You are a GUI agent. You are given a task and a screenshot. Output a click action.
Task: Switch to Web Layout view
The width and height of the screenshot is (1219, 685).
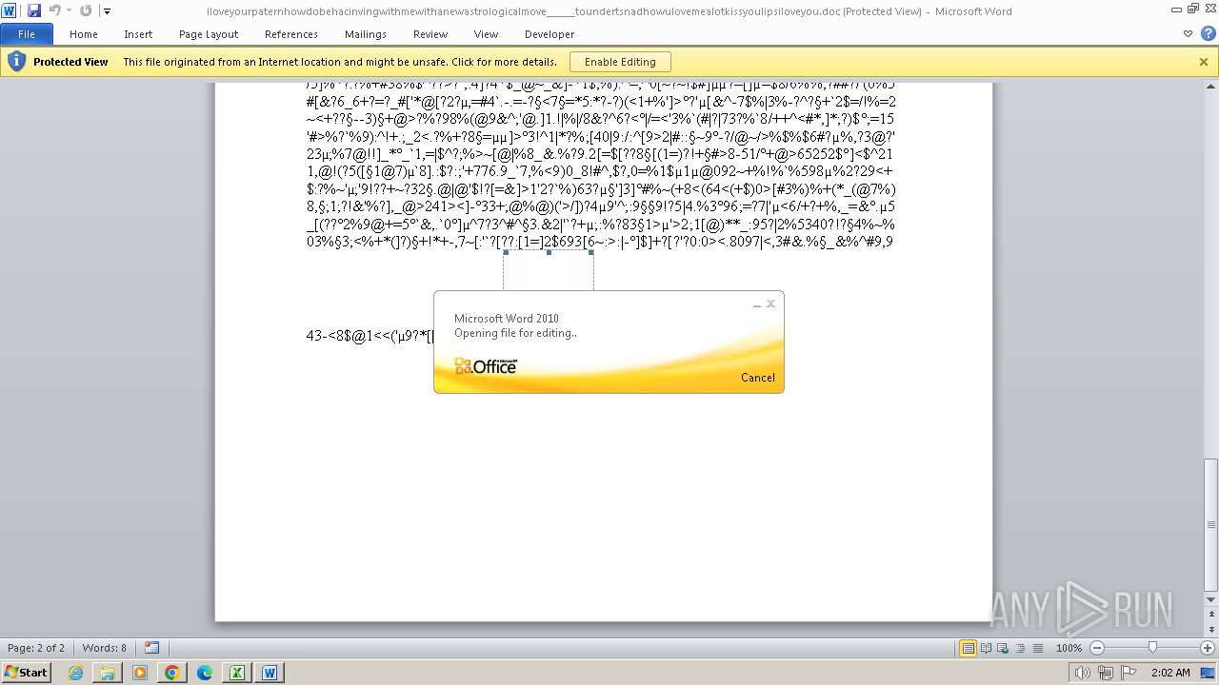[1004, 648]
